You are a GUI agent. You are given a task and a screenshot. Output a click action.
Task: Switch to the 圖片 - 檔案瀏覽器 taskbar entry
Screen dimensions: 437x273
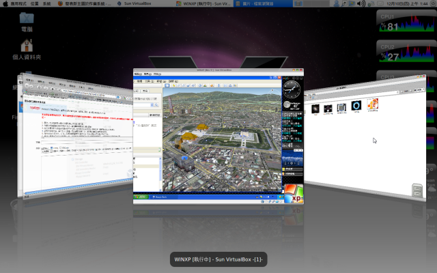[263, 3]
